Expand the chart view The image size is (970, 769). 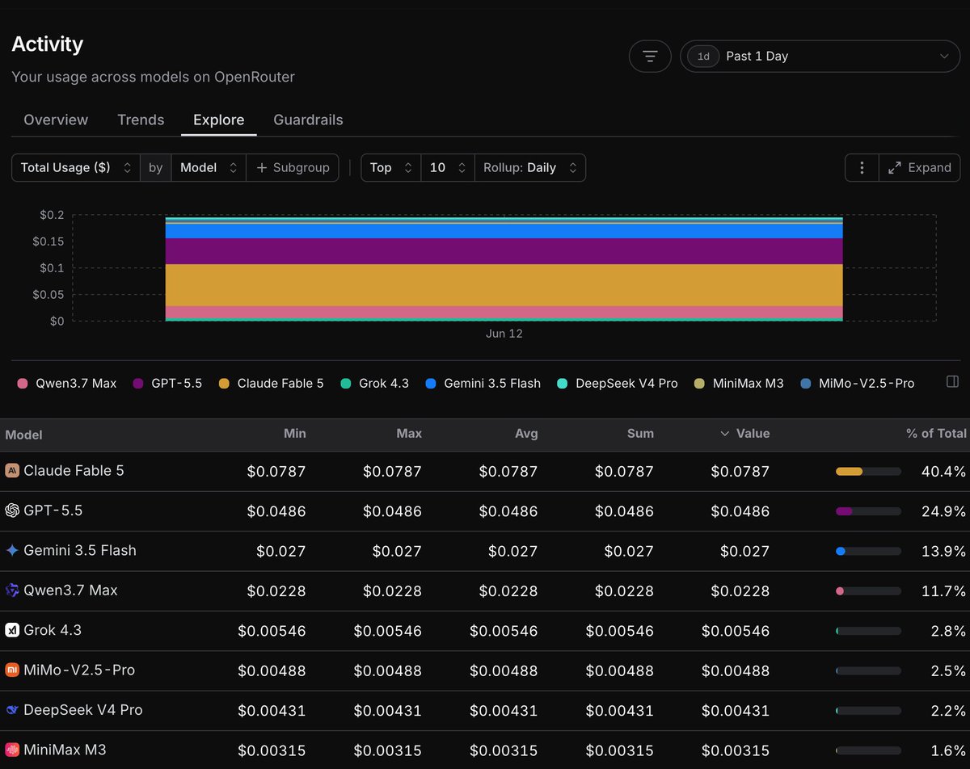920,167
